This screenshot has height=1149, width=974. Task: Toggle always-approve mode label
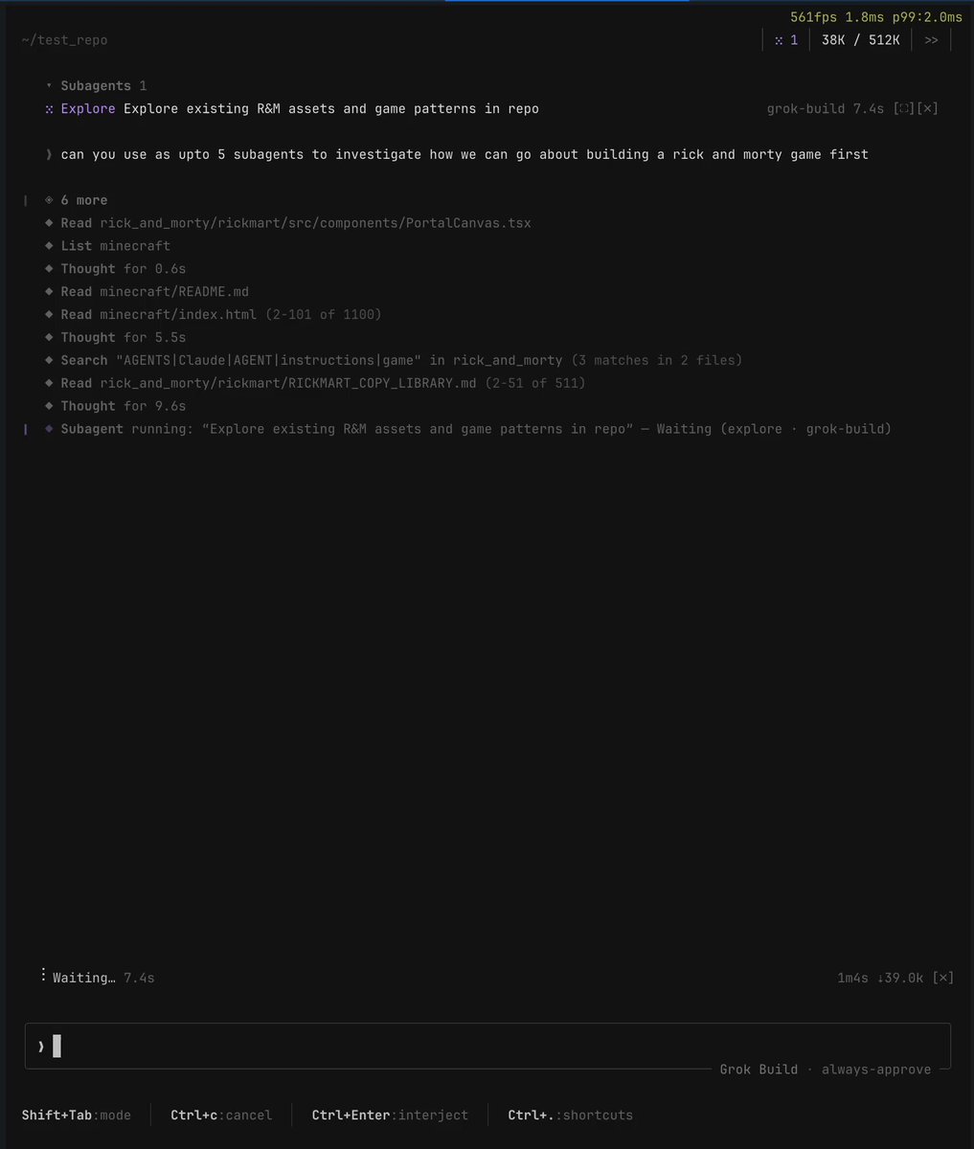point(876,1070)
